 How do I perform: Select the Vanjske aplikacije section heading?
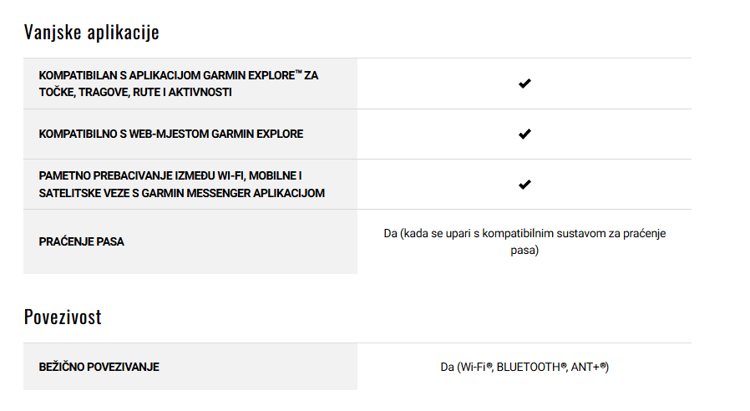[91, 33]
